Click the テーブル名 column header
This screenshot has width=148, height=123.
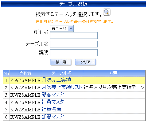pos(62,73)
